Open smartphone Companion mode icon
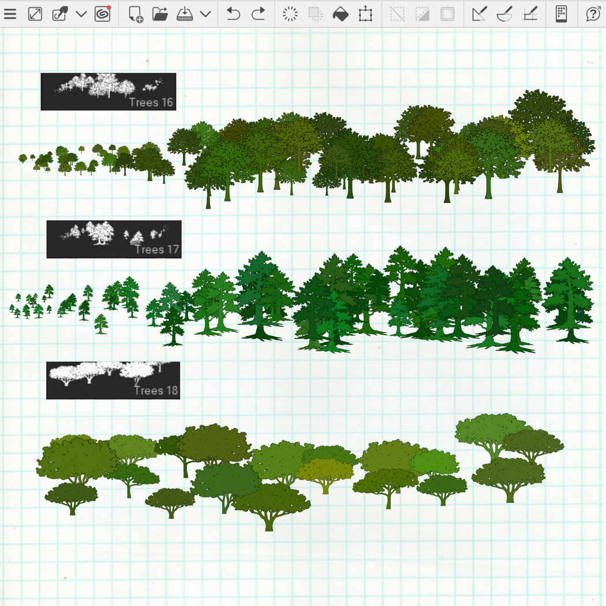This screenshot has width=606, height=606. tap(561, 14)
